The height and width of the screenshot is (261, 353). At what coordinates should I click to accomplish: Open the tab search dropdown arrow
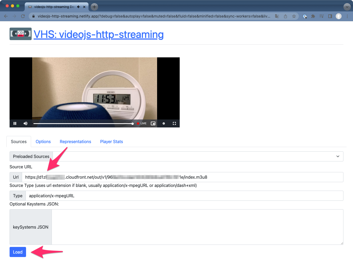tap(347, 7)
